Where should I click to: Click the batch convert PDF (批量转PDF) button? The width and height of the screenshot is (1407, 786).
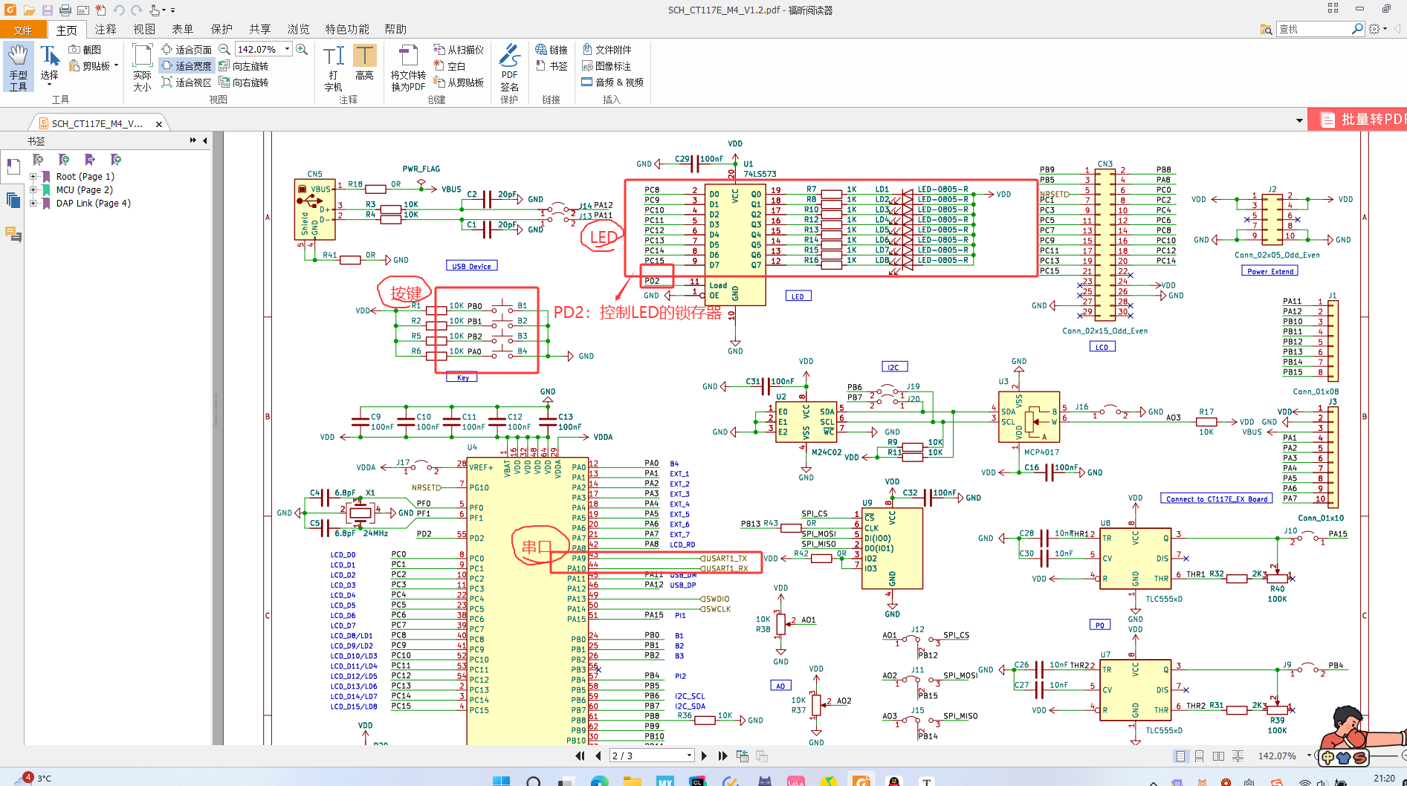1358,120
